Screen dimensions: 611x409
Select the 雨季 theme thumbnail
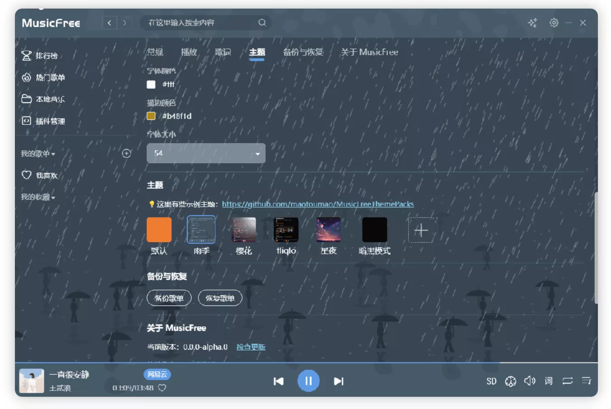point(201,230)
